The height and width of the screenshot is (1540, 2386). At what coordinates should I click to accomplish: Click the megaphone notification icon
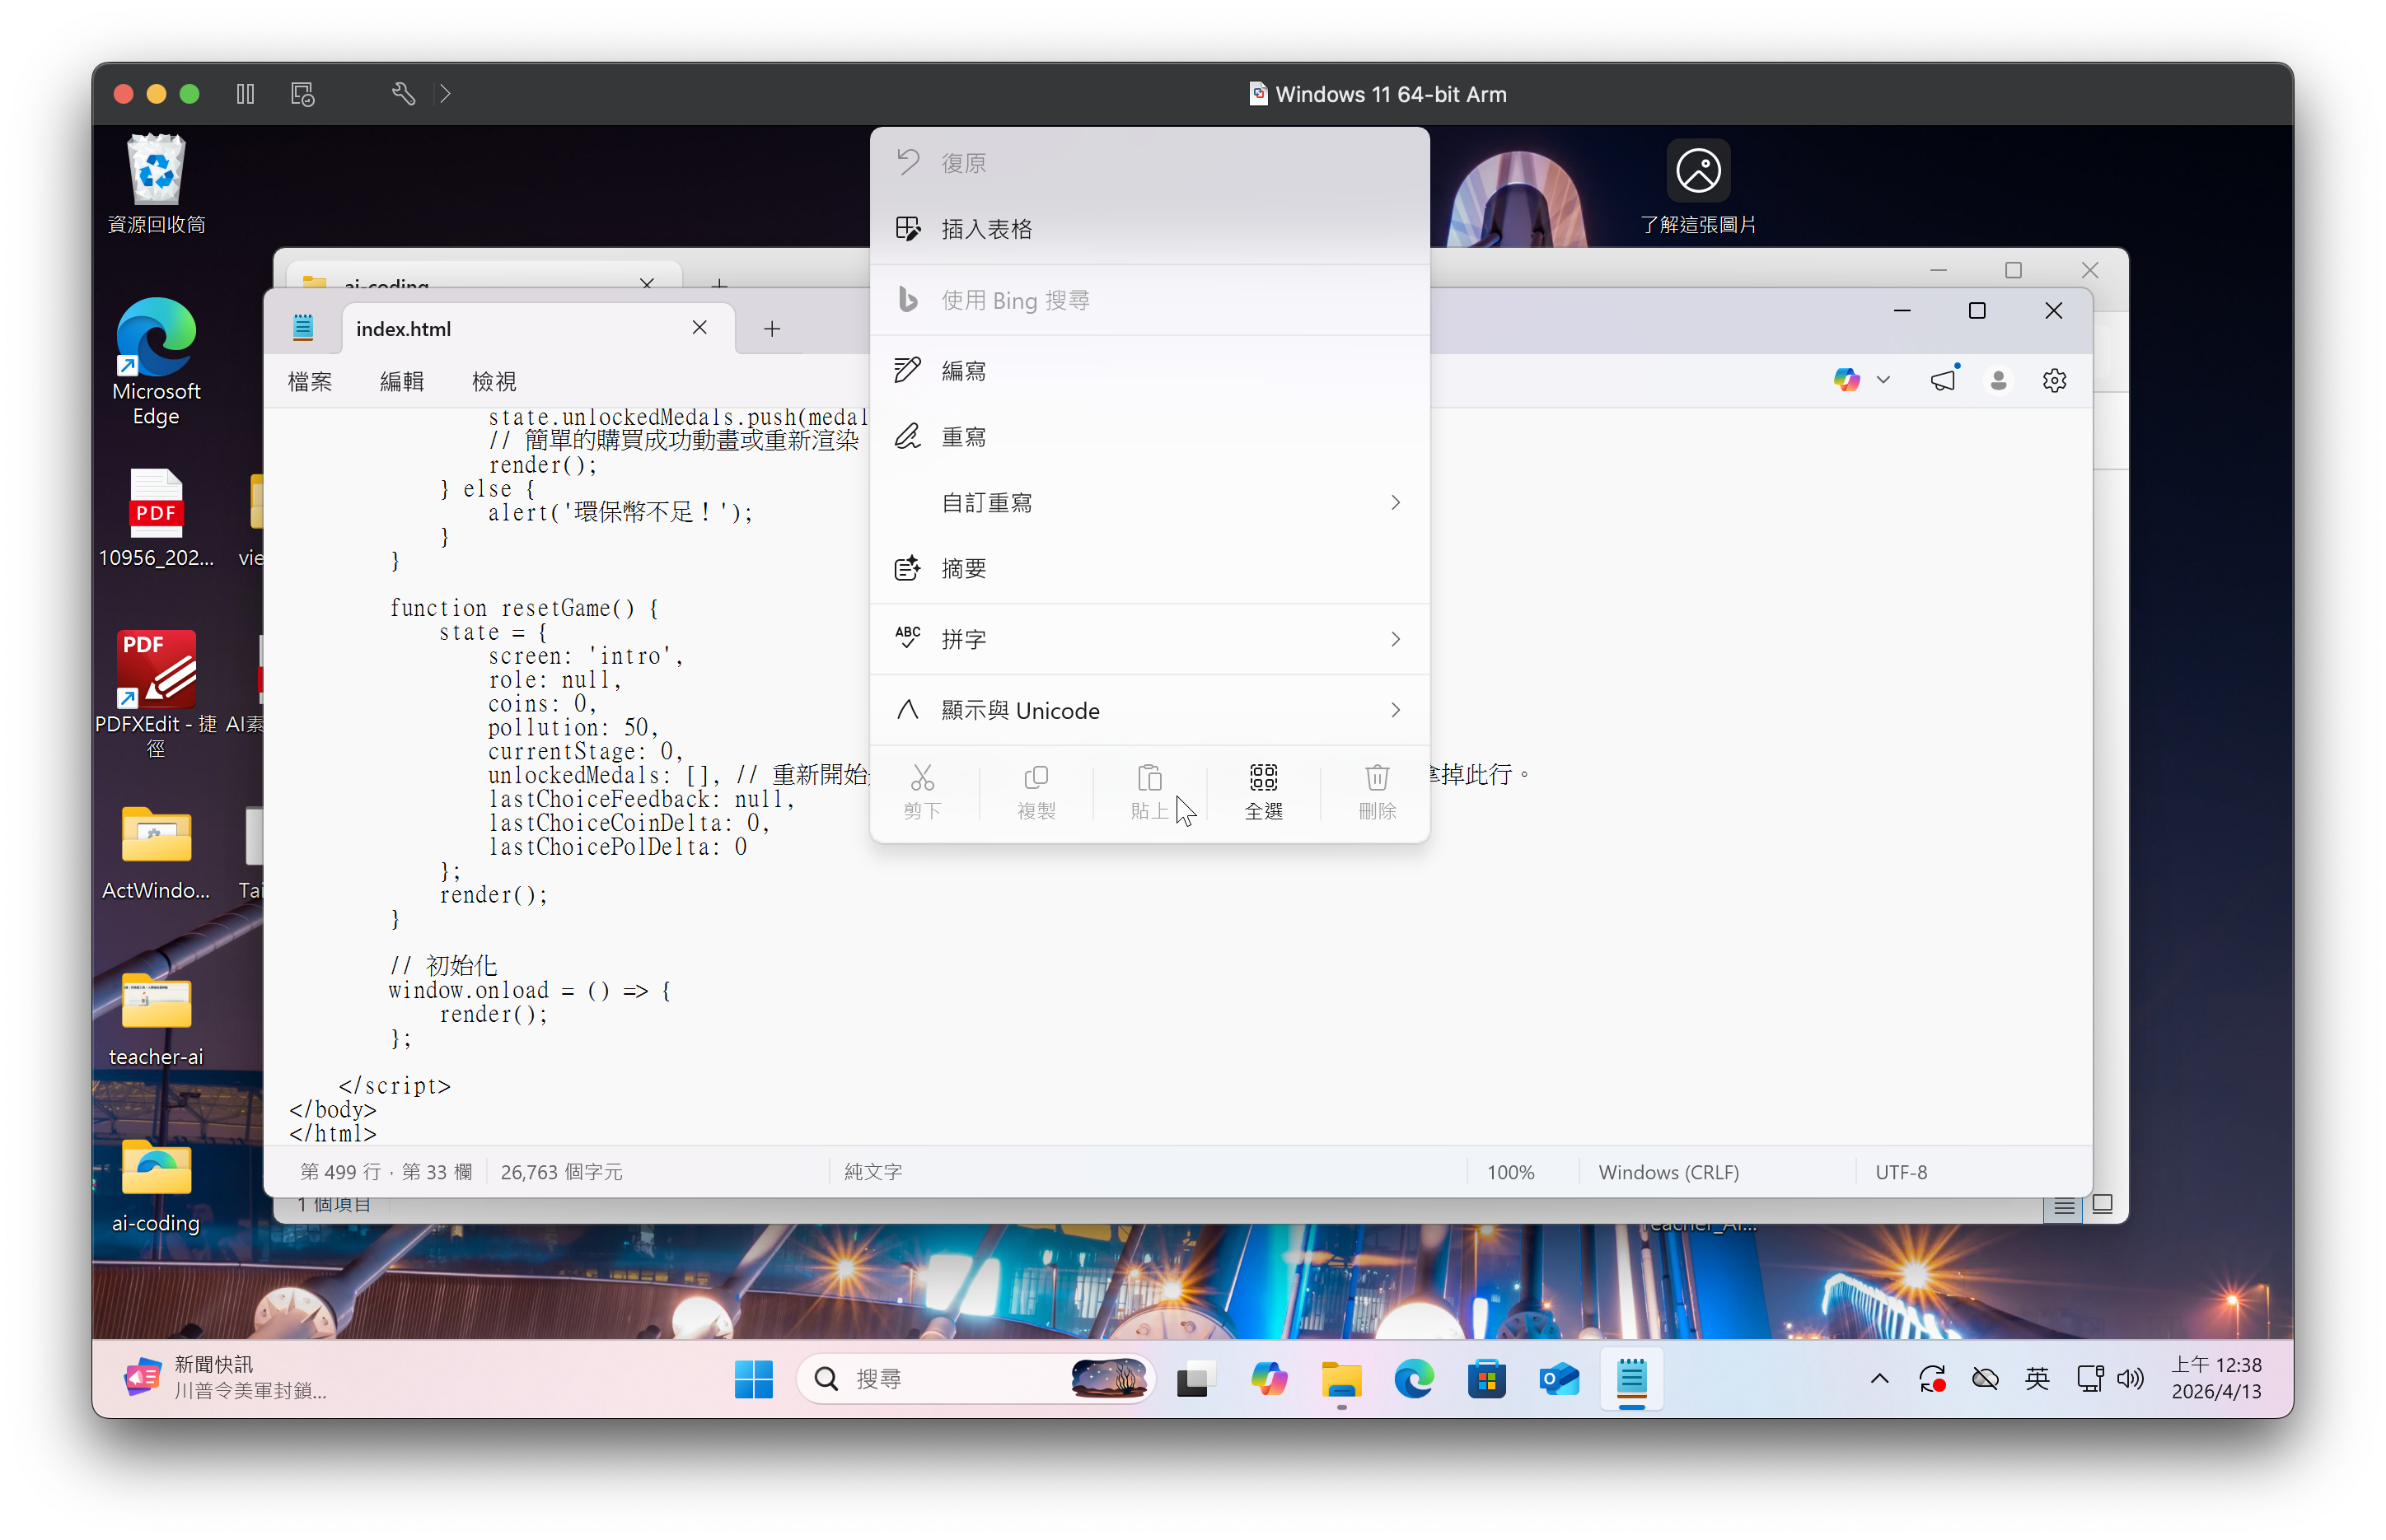click(x=1943, y=380)
